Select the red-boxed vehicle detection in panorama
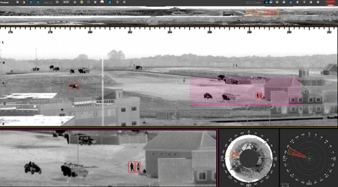The width and height of the screenshot is (338, 187). [74, 86]
